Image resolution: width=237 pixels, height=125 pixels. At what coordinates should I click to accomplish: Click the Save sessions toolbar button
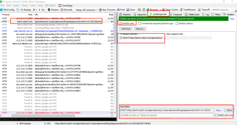(131, 10)
